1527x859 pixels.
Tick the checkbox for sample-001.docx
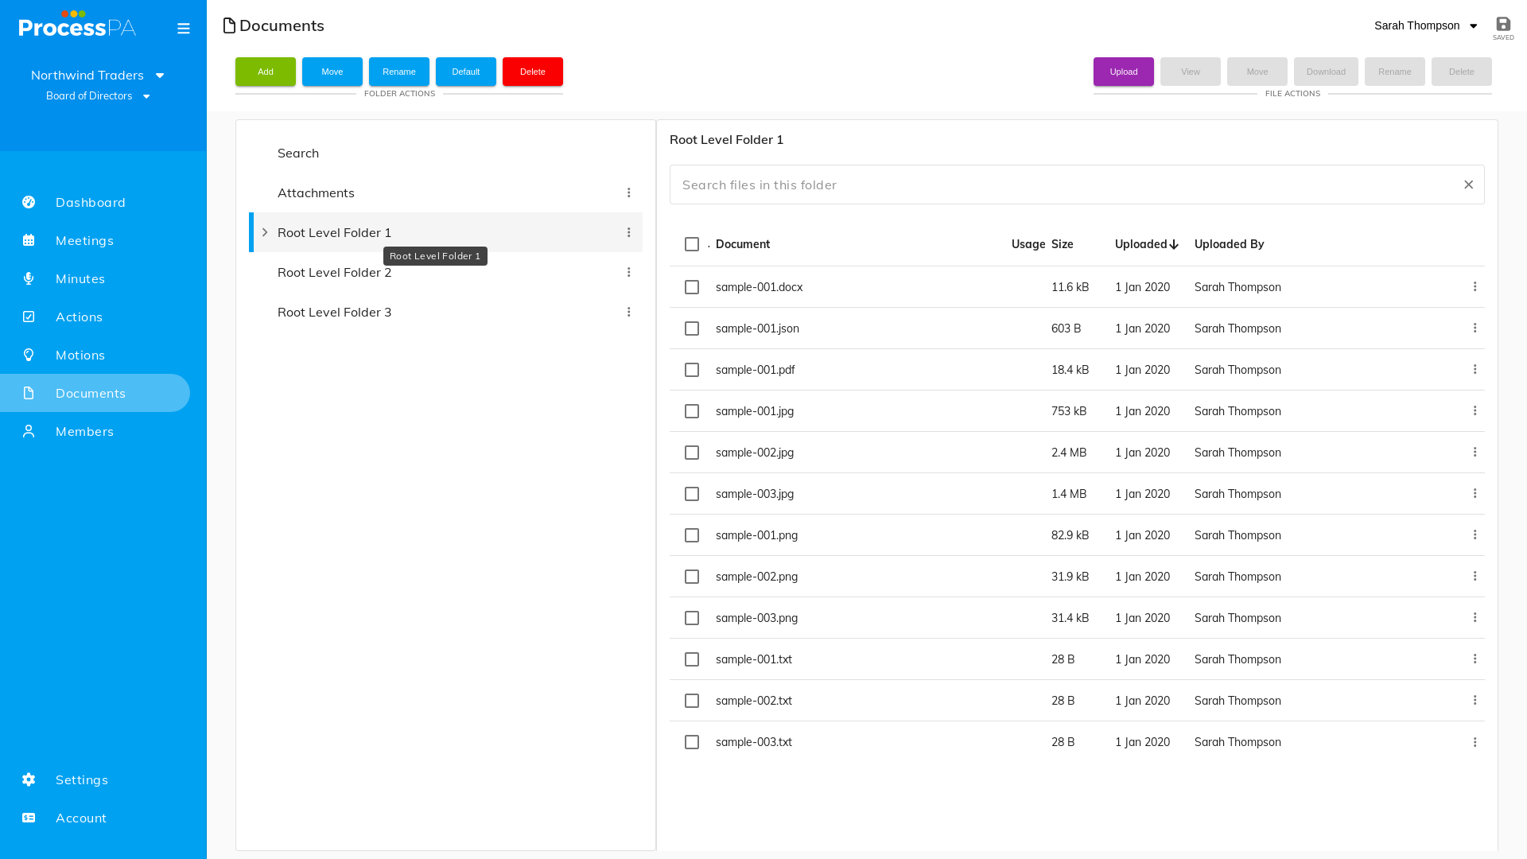(x=692, y=287)
